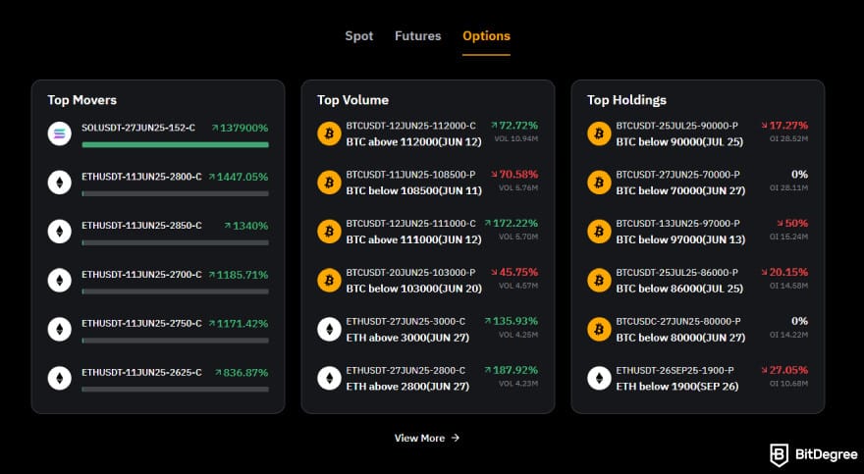Click Ethereum icon beside ETHUSDT-27JUN25-3000-C
The height and width of the screenshot is (474, 864).
pos(329,329)
